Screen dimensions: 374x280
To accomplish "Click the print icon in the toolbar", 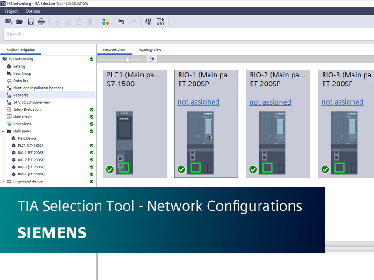I will point(42,21).
